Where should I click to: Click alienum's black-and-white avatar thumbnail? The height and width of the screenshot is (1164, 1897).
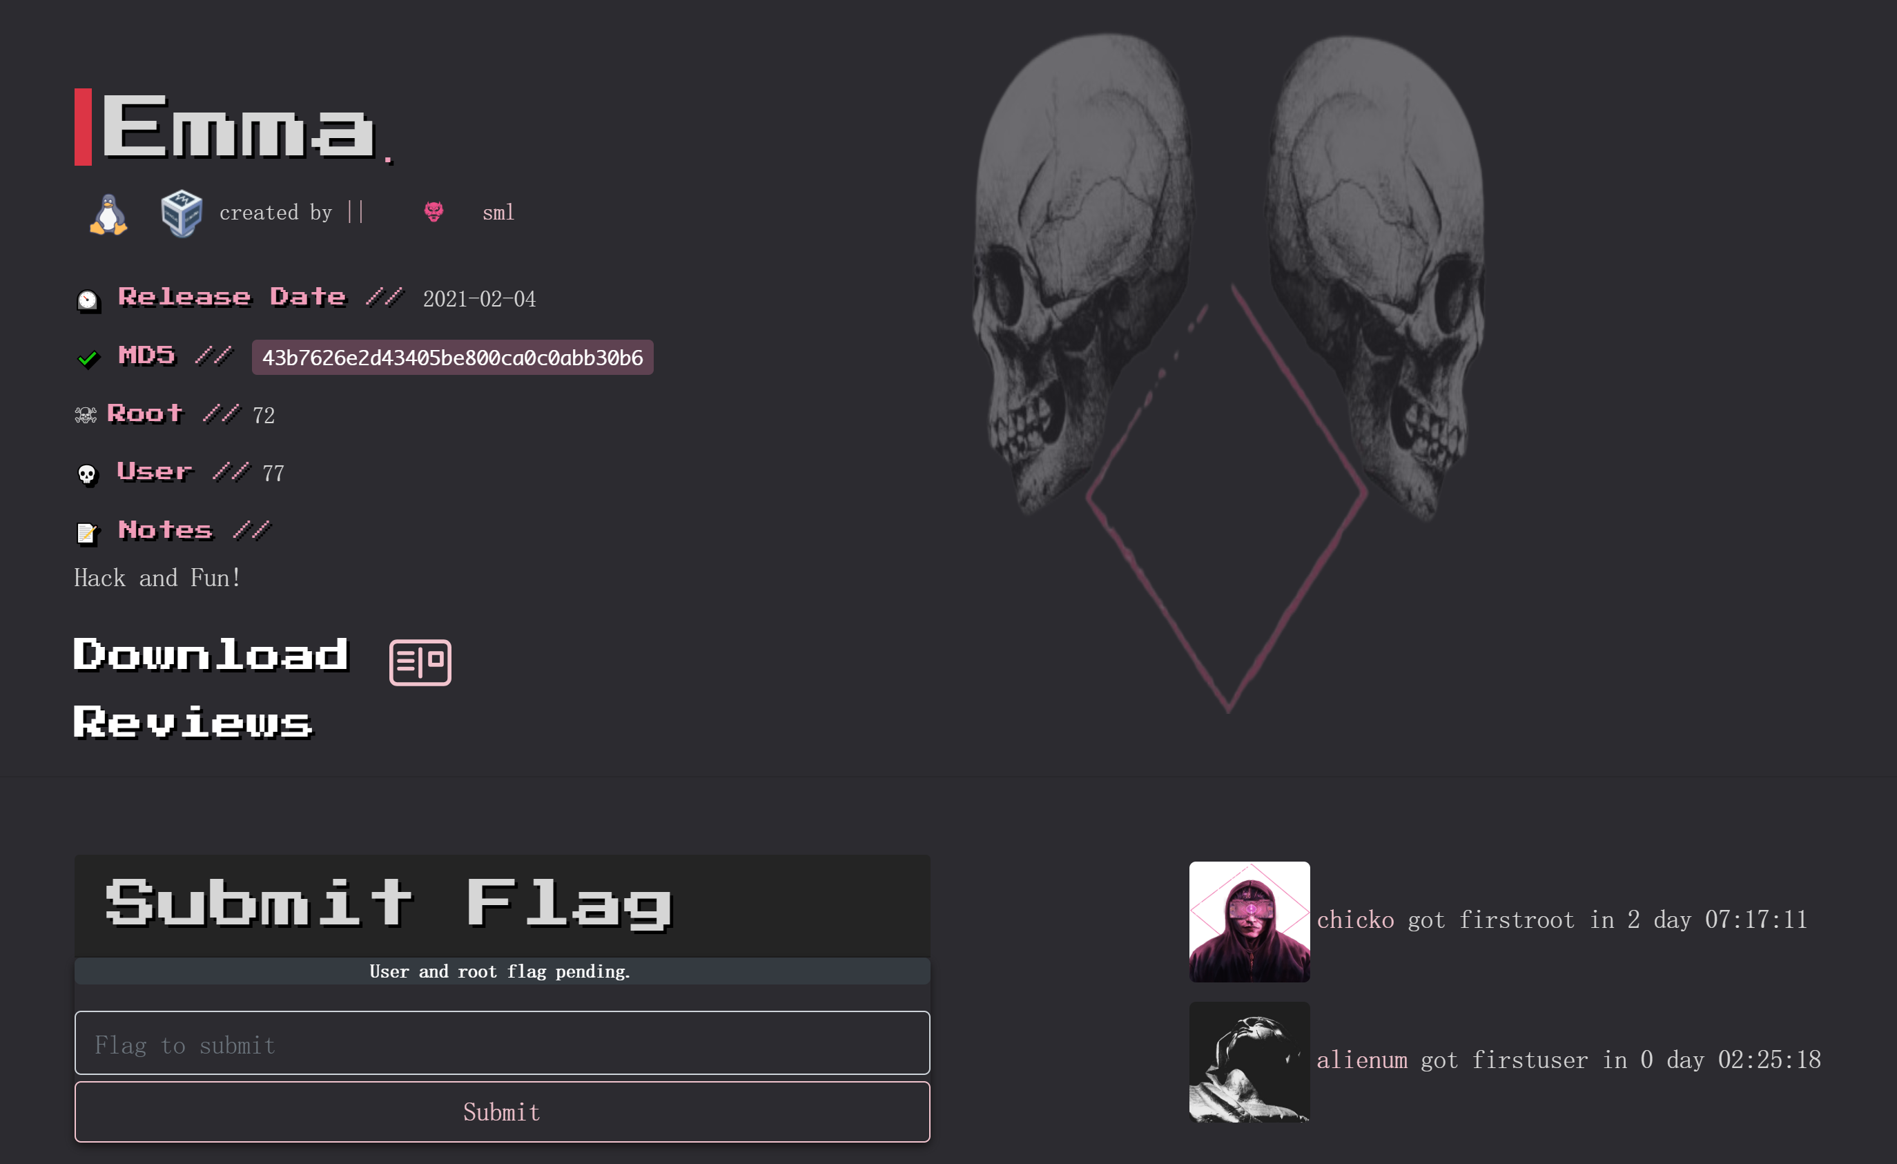pos(1249,1062)
